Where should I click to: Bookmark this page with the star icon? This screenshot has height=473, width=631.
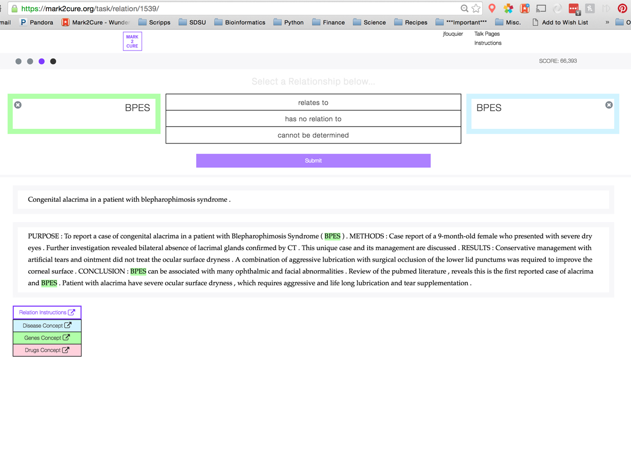pos(476,8)
